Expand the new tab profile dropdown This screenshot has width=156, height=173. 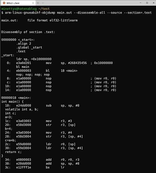point(43,3)
